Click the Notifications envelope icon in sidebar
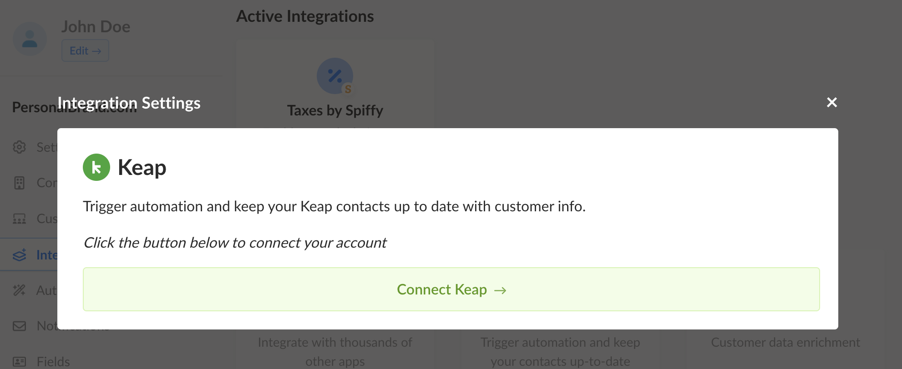Screen dimensions: 902x369 (x=19, y=326)
